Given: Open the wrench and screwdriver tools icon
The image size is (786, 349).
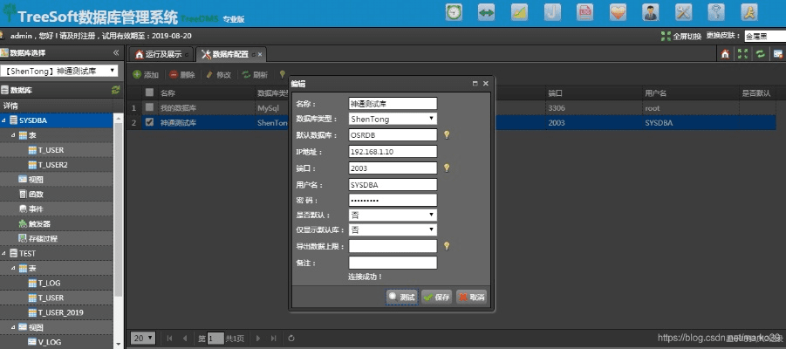Looking at the screenshot, I should point(683,12).
